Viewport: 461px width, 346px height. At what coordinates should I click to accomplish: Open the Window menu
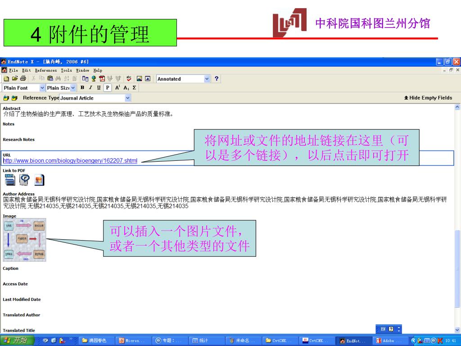pos(83,70)
